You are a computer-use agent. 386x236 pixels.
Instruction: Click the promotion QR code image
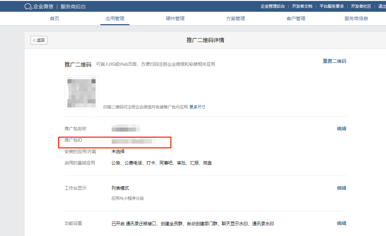[x=82, y=92]
